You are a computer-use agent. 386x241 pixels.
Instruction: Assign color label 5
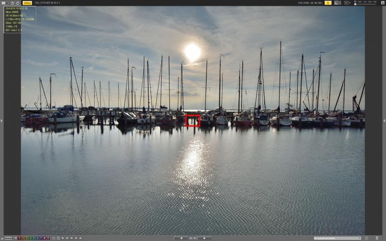pyautogui.click(x=34, y=238)
